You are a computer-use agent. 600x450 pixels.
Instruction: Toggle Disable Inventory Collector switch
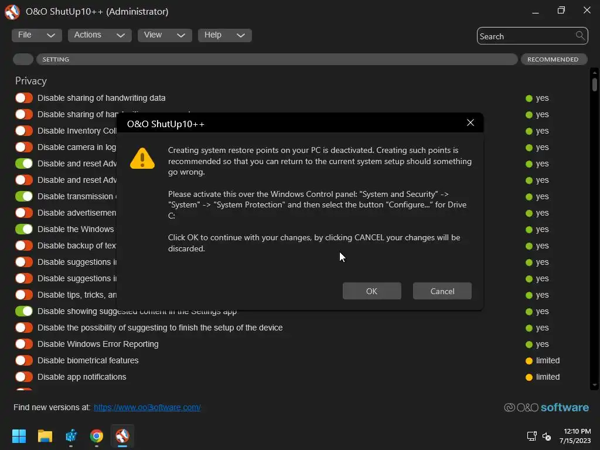click(23, 131)
